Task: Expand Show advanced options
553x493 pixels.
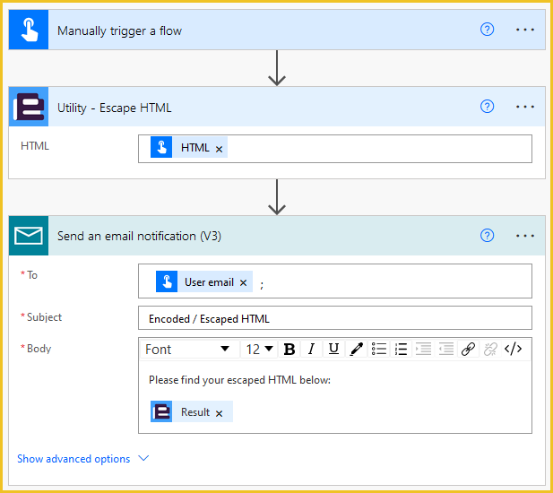Action: [82, 459]
